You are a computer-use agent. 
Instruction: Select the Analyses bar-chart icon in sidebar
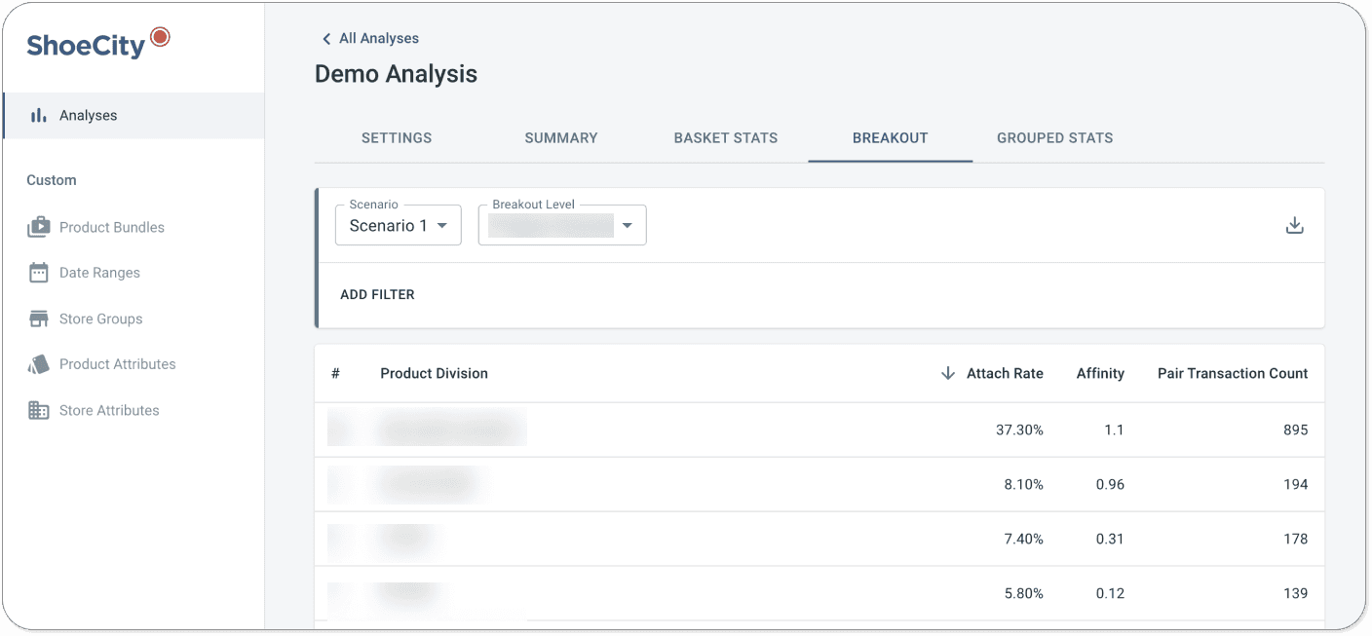click(38, 115)
